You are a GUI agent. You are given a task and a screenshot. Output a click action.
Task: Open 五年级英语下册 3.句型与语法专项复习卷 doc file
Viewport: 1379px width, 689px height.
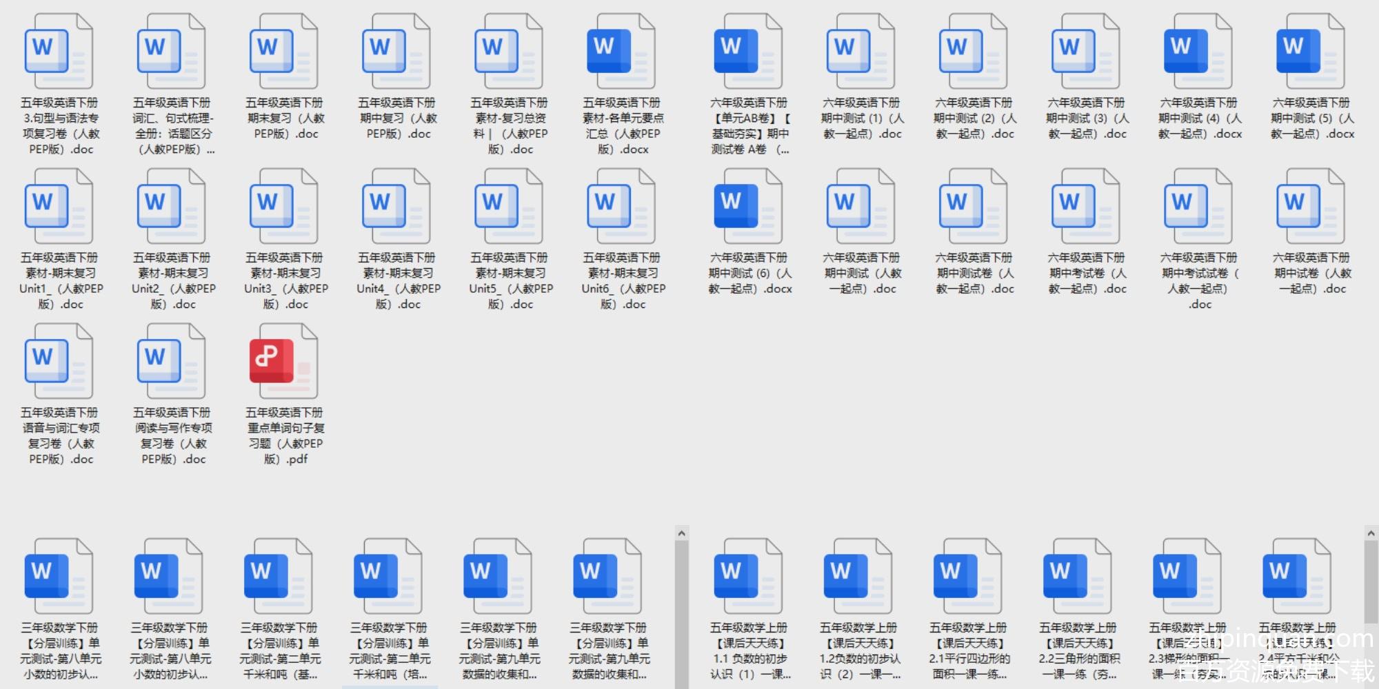click(59, 85)
